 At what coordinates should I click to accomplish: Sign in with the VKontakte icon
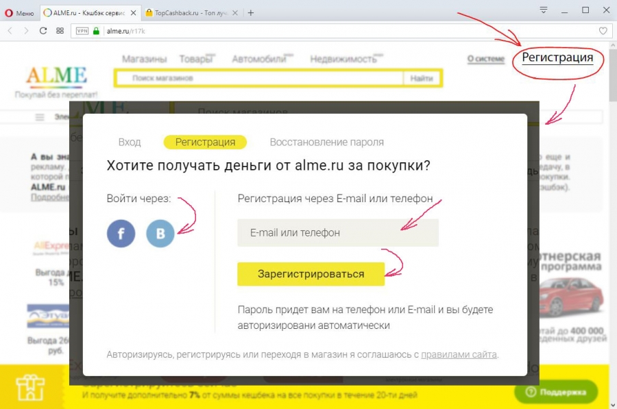pos(160,234)
